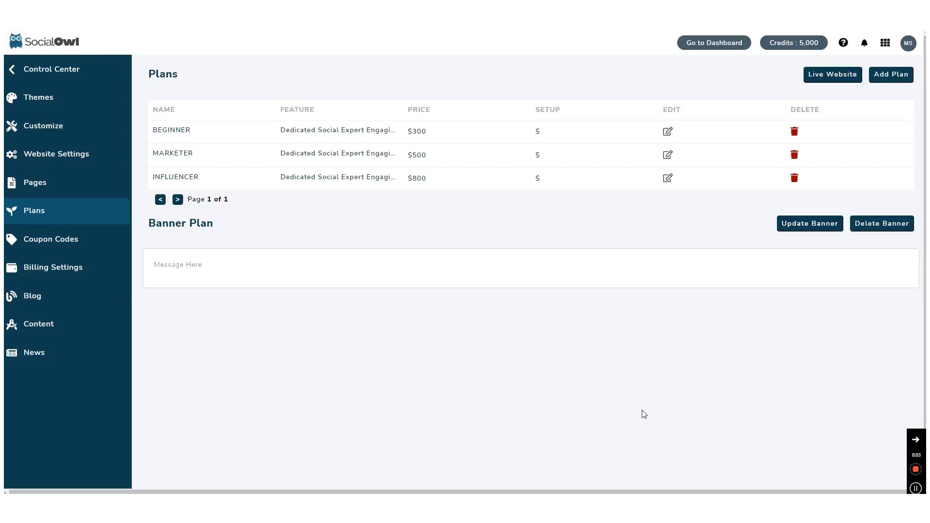The height and width of the screenshot is (523, 930).
Task: Select Plans in the sidebar
Action: 67,211
